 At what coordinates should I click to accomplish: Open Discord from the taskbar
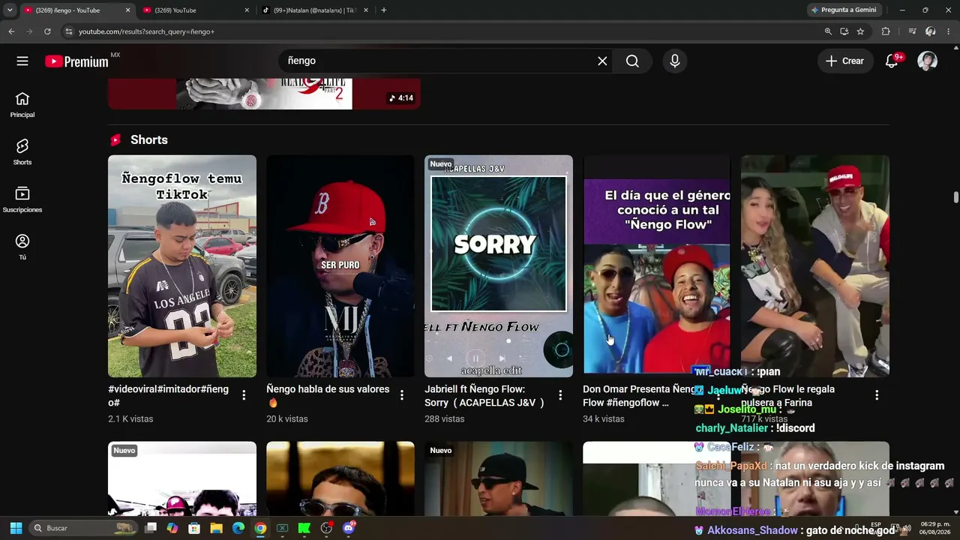348,528
